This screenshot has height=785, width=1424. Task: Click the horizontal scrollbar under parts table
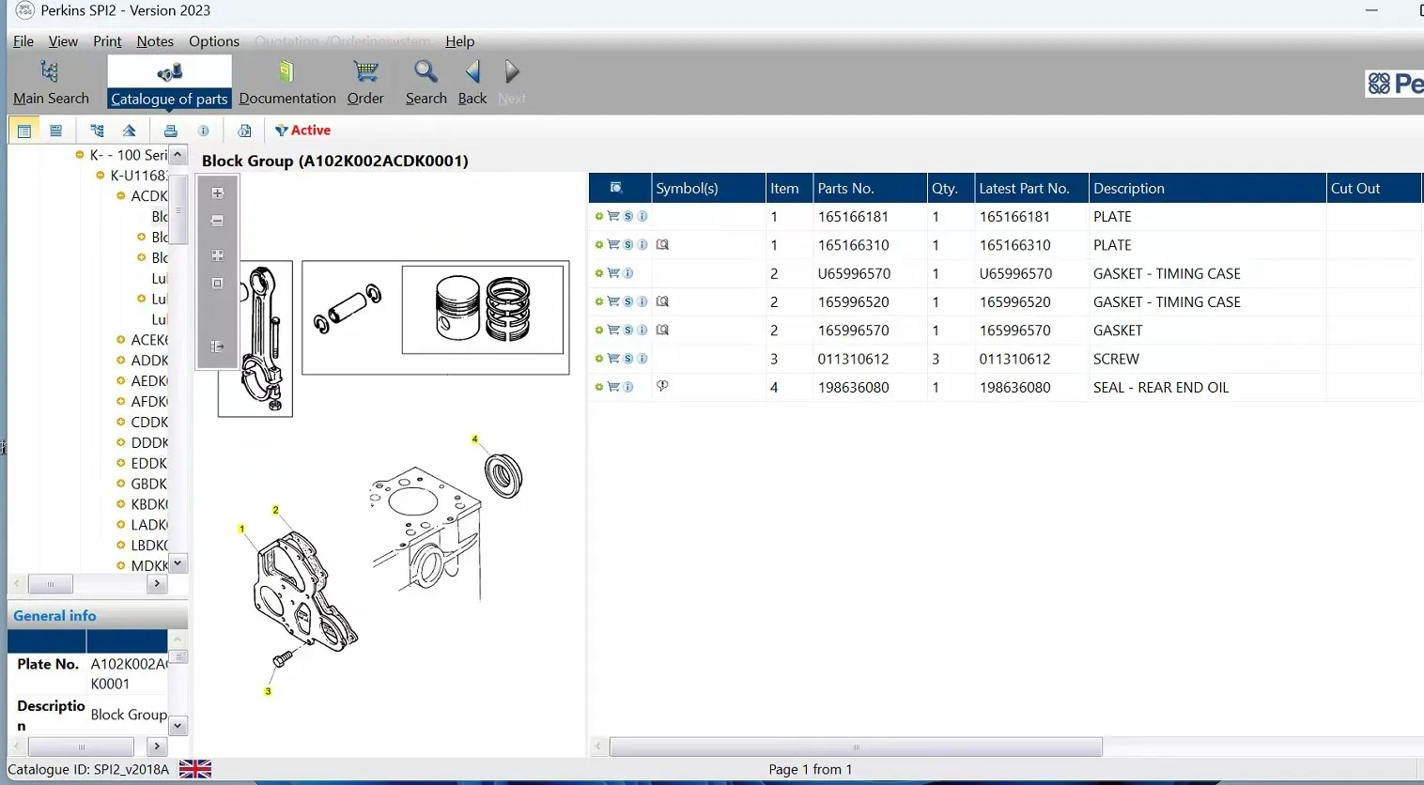(x=855, y=747)
